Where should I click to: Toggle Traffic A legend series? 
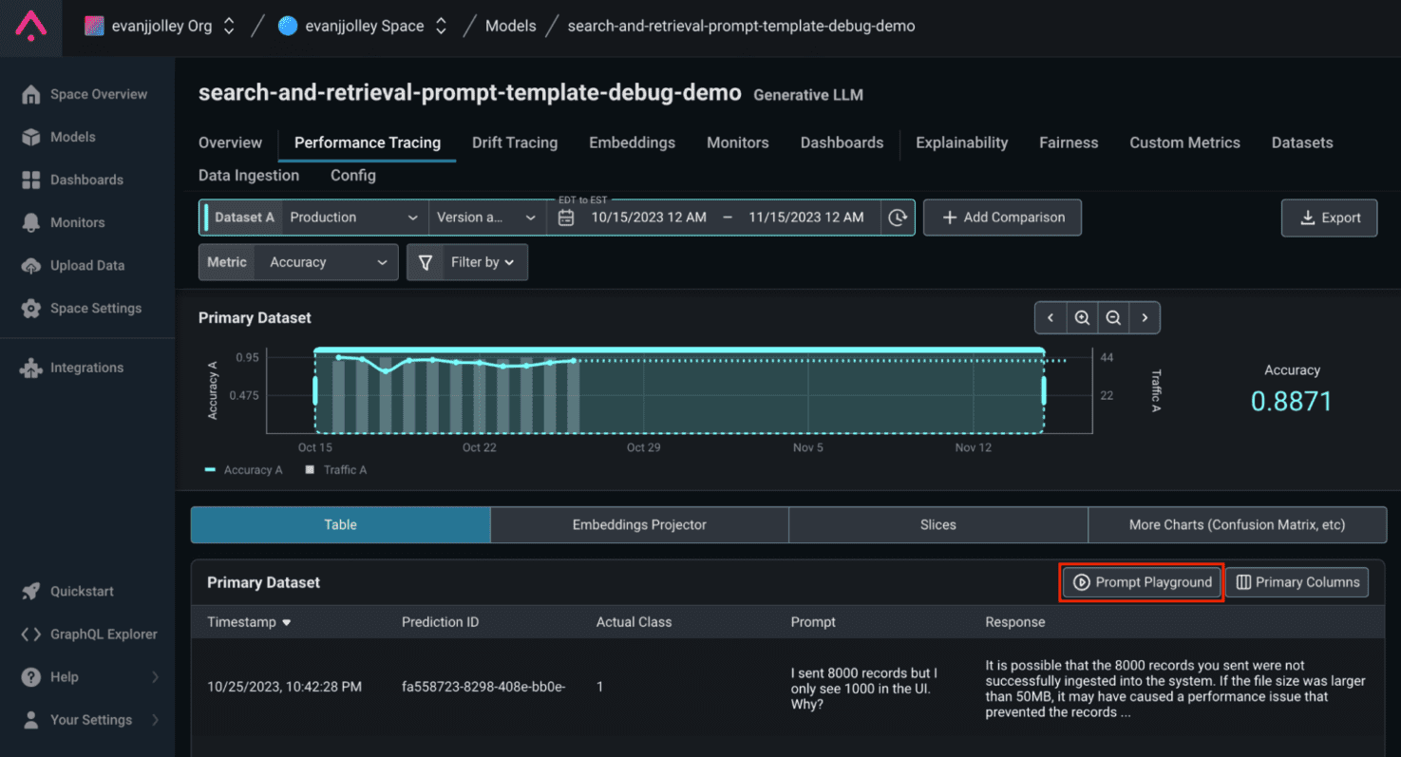[336, 470]
